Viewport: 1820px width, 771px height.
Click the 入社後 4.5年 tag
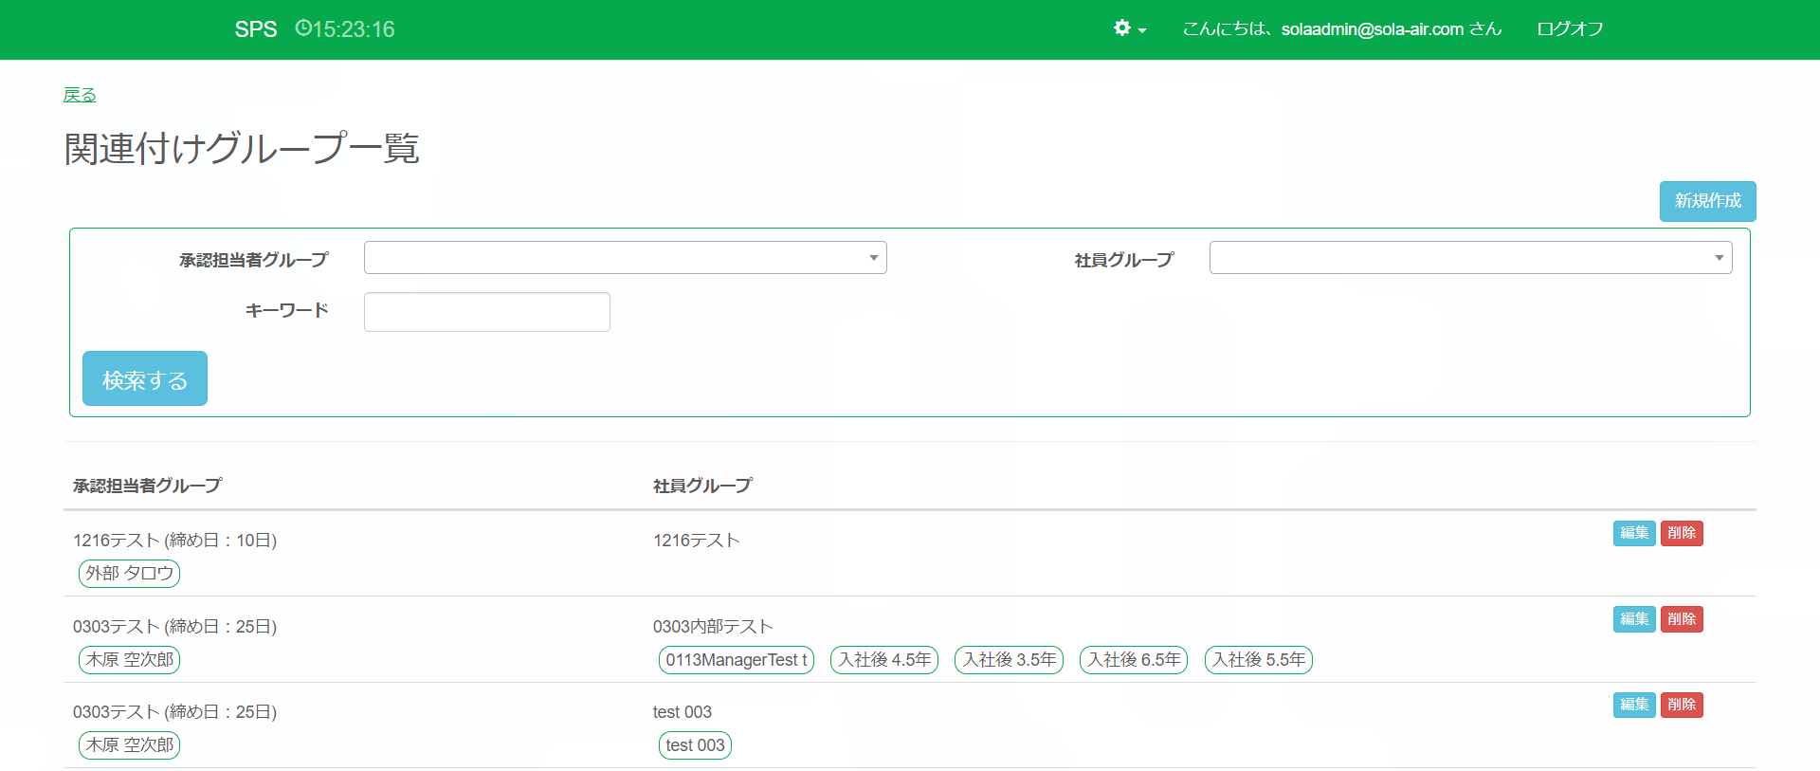pyautogui.click(x=883, y=660)
